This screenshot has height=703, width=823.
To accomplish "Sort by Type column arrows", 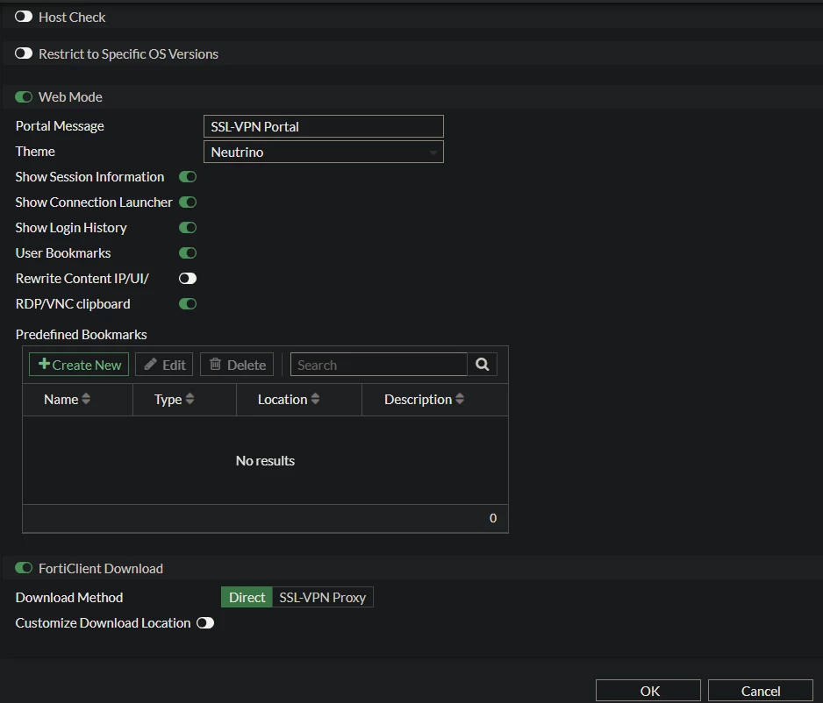I will point(190,399).
